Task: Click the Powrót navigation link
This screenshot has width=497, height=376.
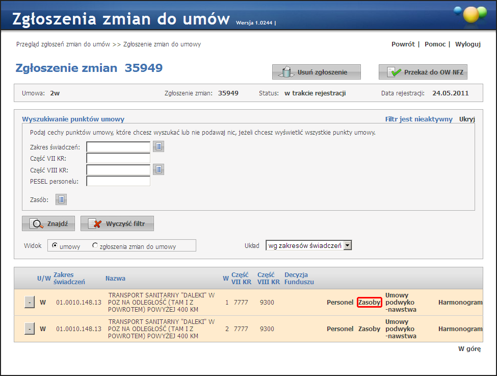Action: [403, 44]
